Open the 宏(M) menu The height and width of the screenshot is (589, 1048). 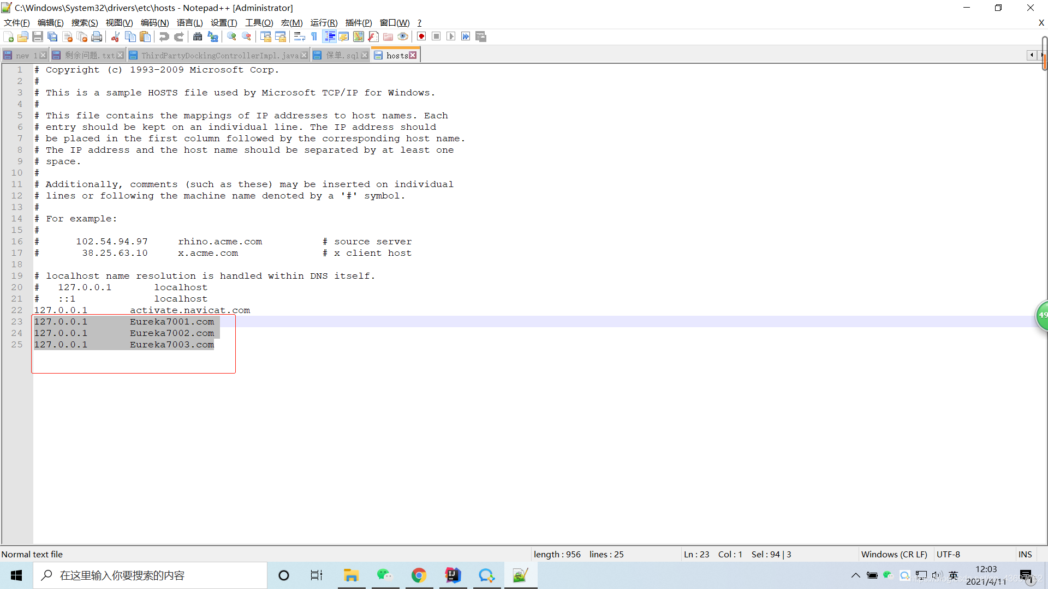[x=291, y=22]
